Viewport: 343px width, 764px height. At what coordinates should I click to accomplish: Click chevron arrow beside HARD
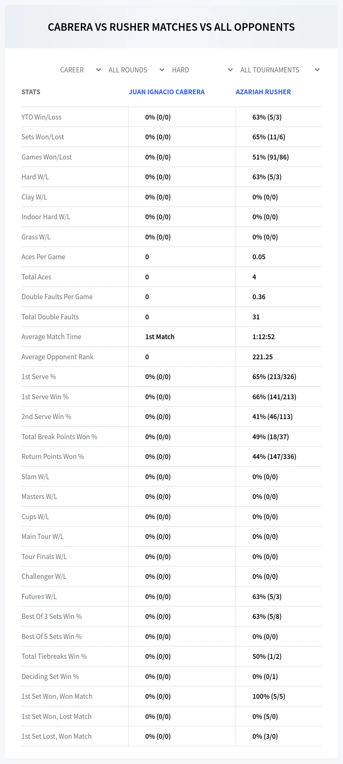point(231,70)
